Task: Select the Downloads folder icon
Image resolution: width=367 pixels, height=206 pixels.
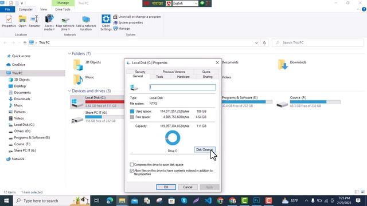Action: tap(283, 65)
